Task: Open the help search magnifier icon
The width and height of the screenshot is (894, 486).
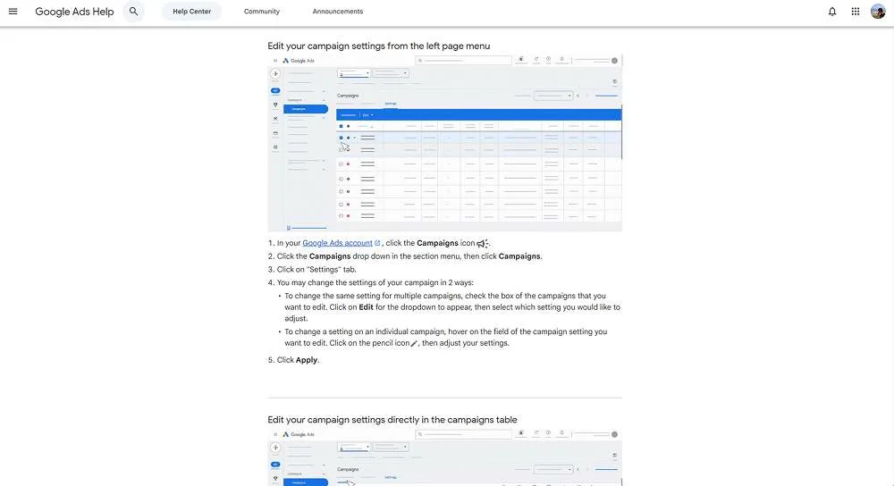Action: coord(133,12)
